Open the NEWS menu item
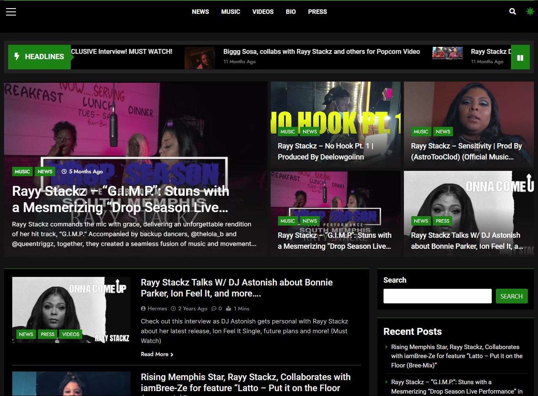 200,12
